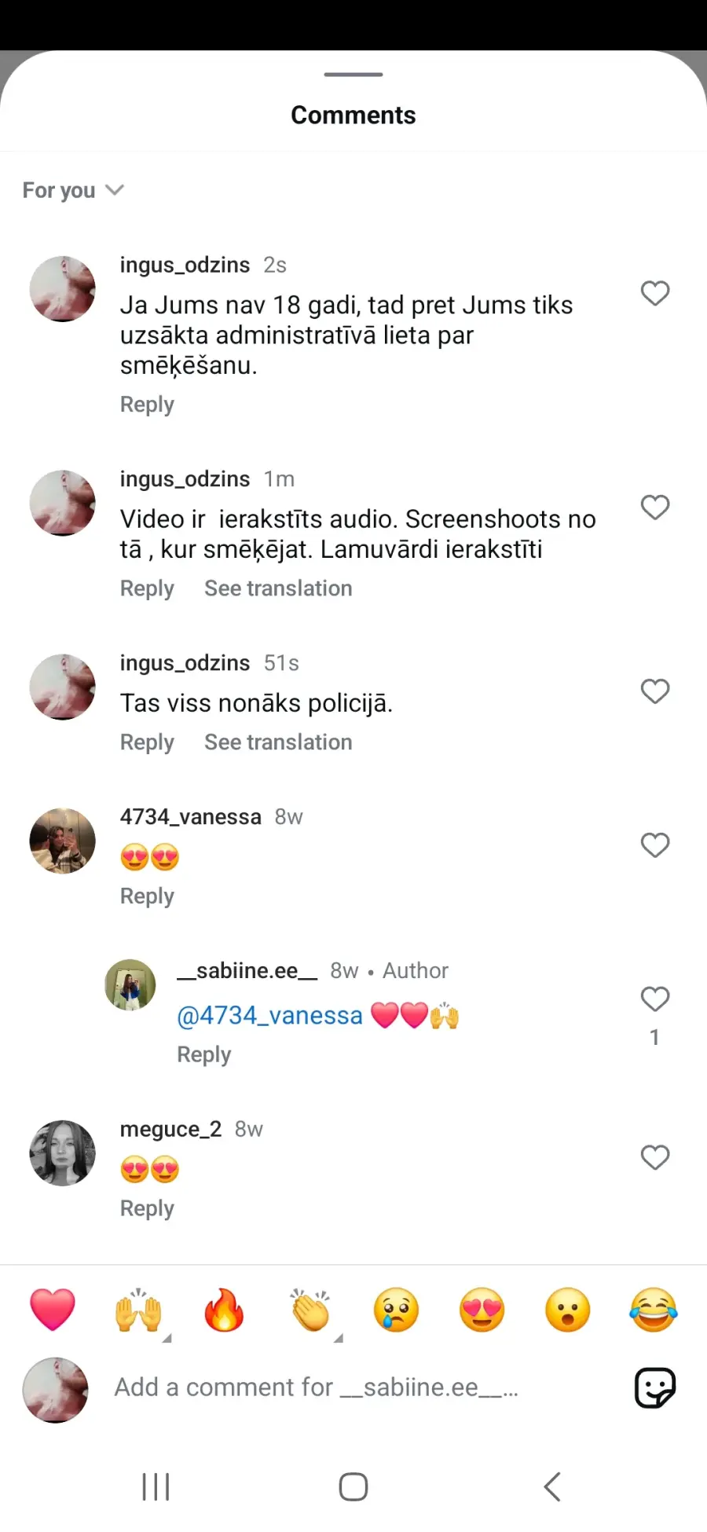Viewport: 707px width, 1532px height.
Task: Insert the crying face emoji
Action: (396, 1310)
